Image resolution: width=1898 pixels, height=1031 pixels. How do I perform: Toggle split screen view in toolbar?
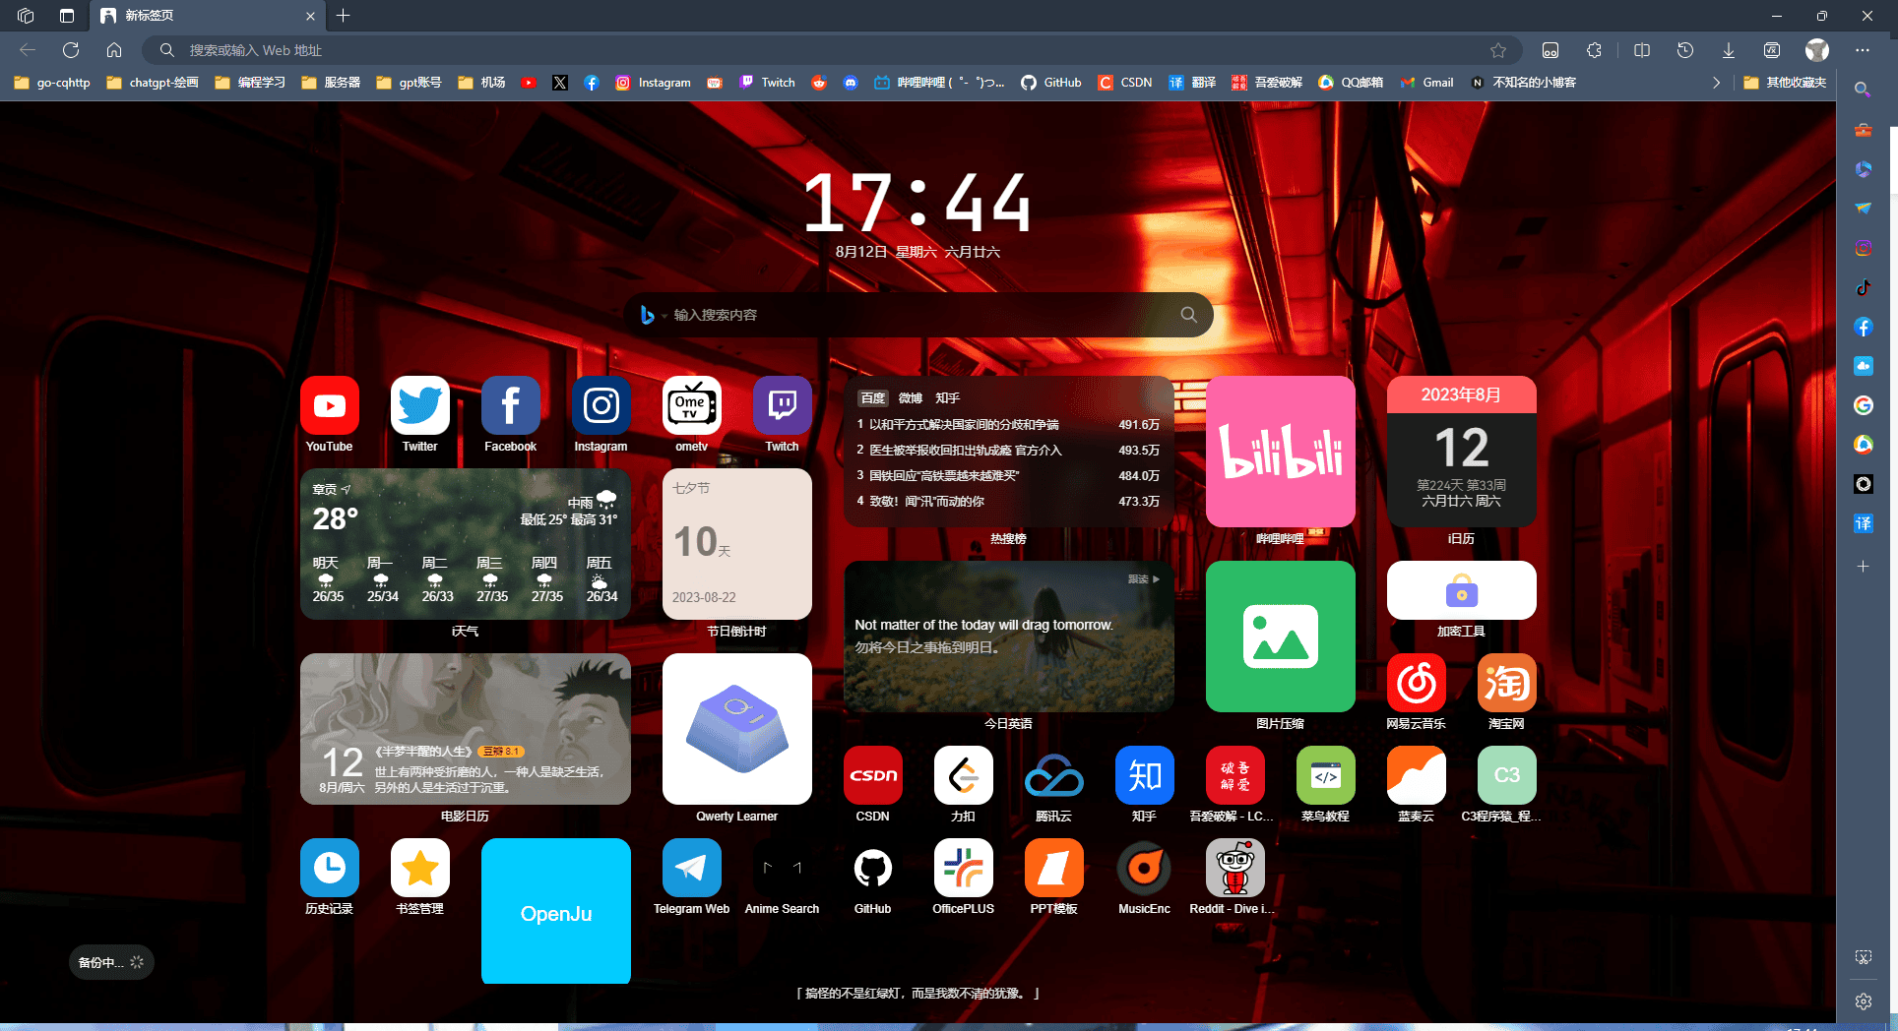click(x=1641, y=50)
